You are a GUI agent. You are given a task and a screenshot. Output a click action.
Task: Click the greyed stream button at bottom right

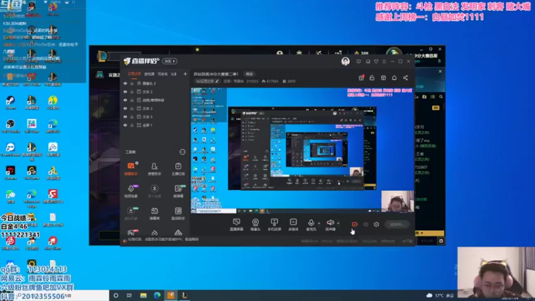pos(397,224)
